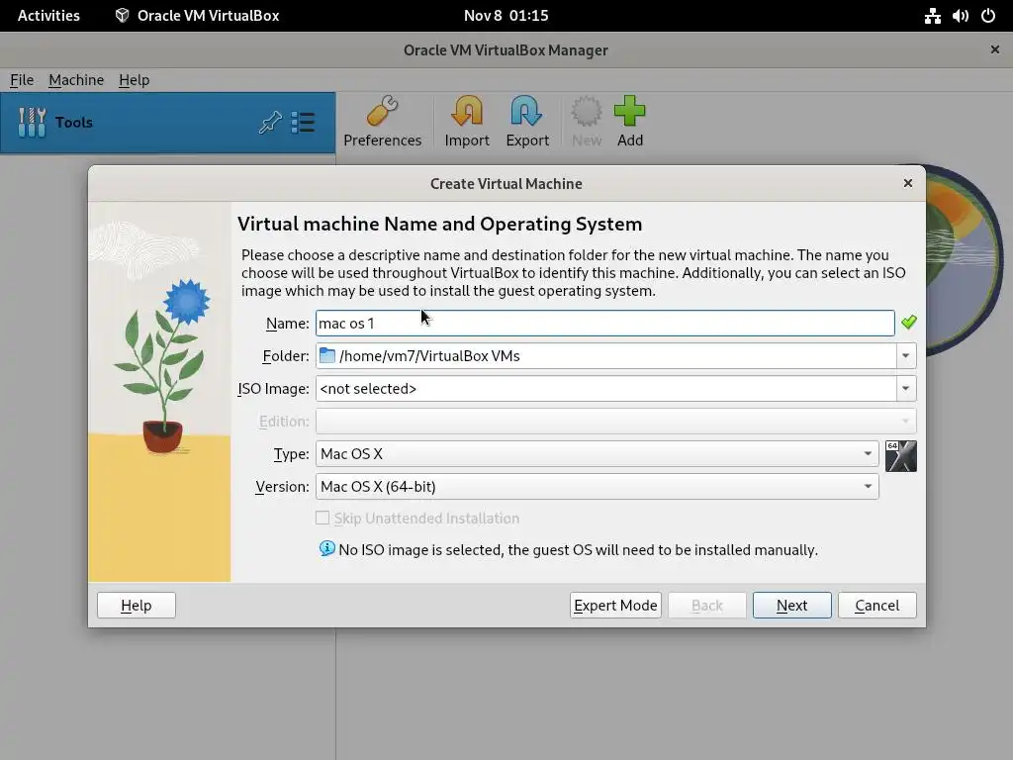
Task: Open the File menu
Action: 22,79
